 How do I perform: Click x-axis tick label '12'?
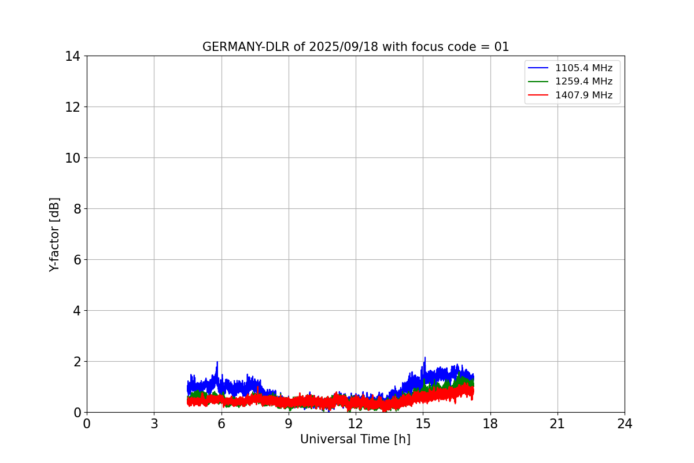pos(356,424)
